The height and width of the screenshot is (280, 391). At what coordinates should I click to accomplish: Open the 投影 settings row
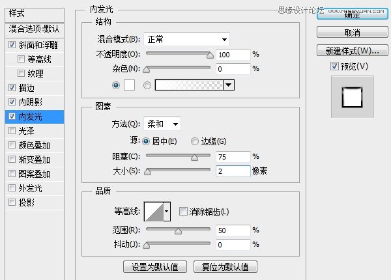coord(35,203)
